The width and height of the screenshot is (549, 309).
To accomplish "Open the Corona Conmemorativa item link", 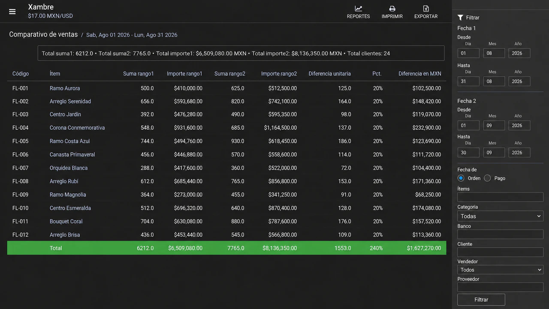I will pyautogui.click(x=77, y=128).
